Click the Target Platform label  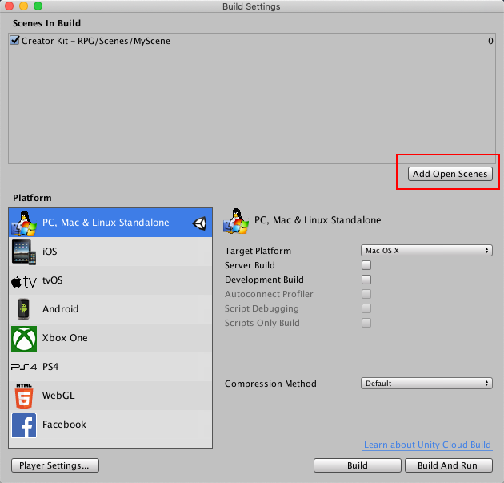click(258, 251)
